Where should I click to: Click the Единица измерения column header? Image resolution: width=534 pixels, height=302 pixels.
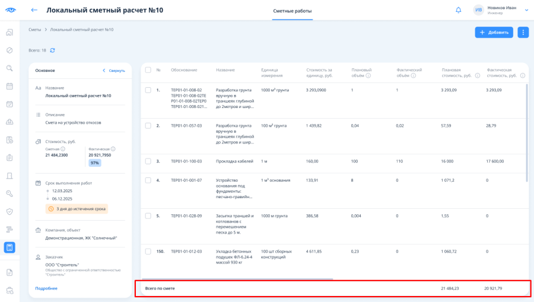[x=272, y=72]
